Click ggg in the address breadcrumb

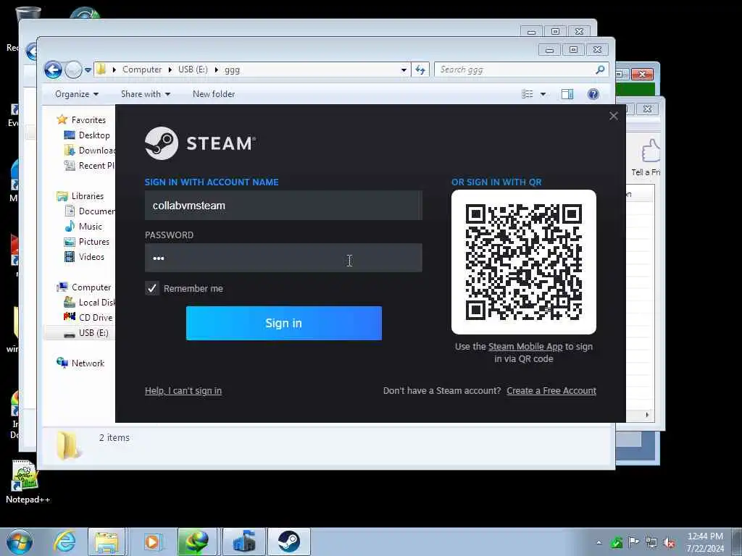232,69
